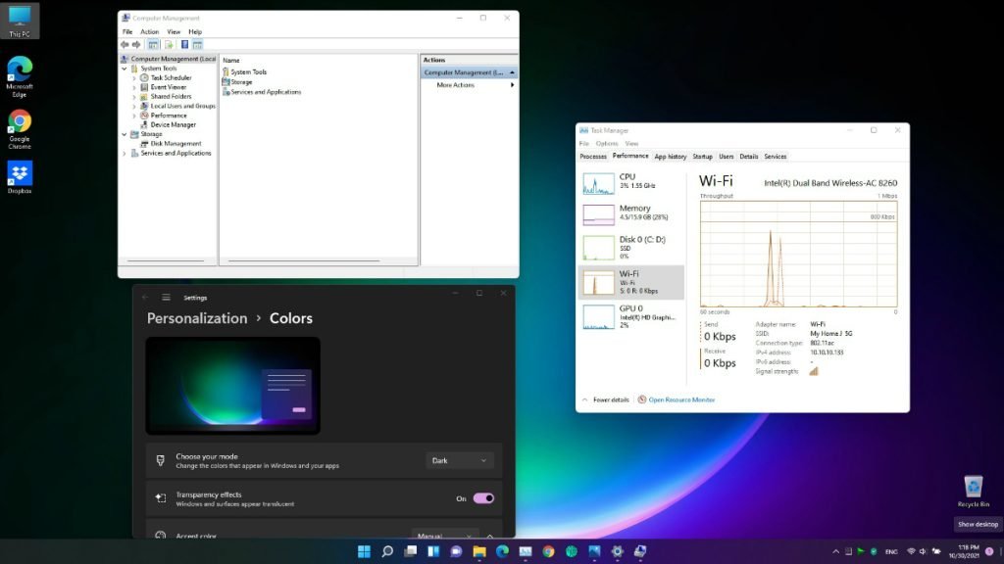This screenshot has width=1004, height=564.
Task: Click the volume icon in system tray
Action: (923, 551)
